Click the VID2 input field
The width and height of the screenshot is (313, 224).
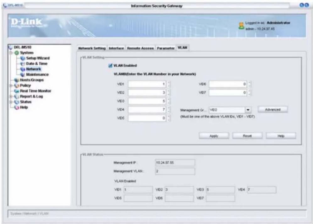point(147,93)
